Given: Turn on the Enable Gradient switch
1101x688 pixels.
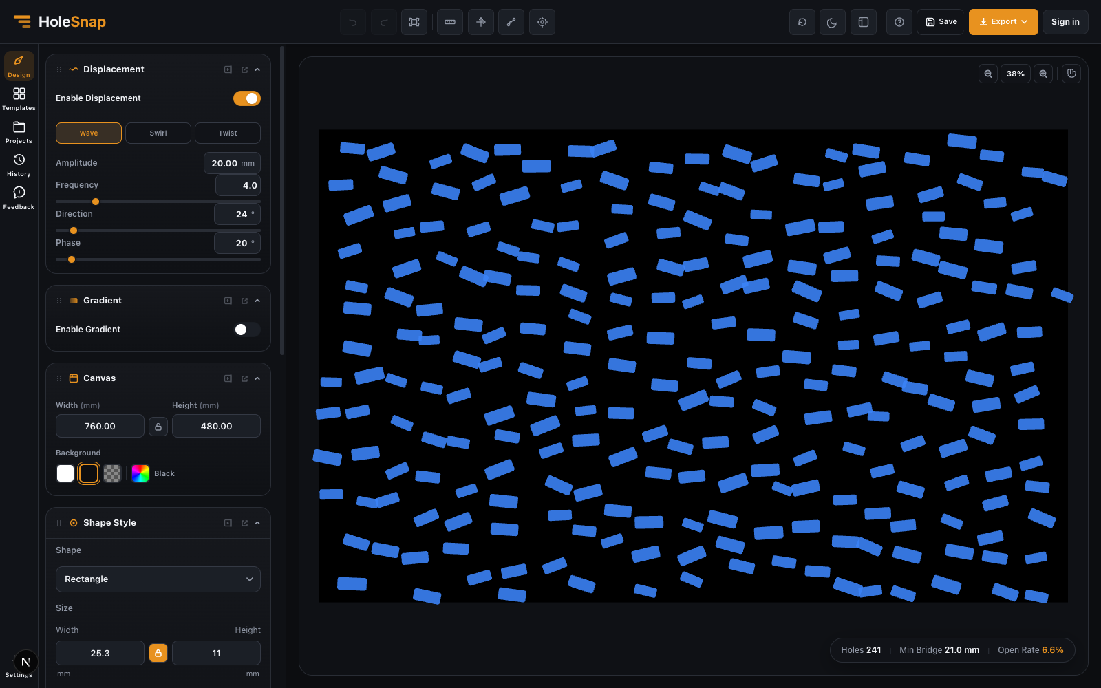Looking at the screenshot, I should pyautogui.click(x=247, y=330).
